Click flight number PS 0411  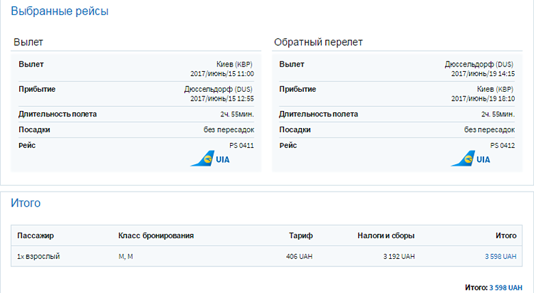(241, 145)
